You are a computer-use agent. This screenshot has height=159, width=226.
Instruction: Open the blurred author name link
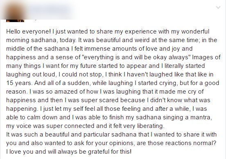[x=50, y=10]
